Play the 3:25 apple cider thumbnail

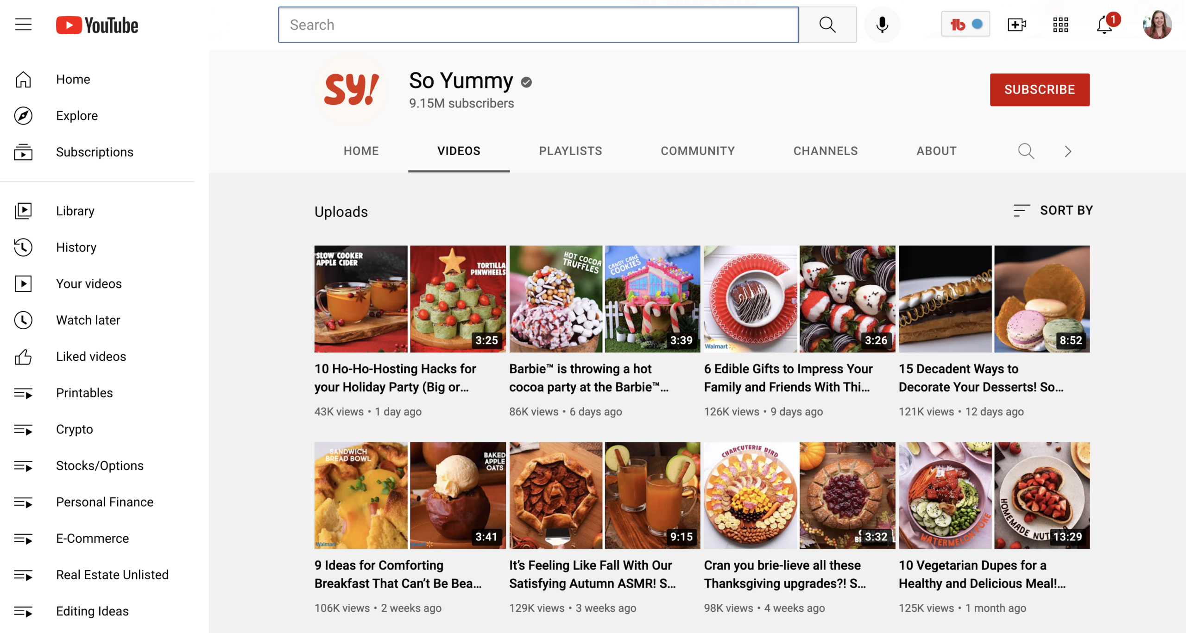(x=410, y=299)
